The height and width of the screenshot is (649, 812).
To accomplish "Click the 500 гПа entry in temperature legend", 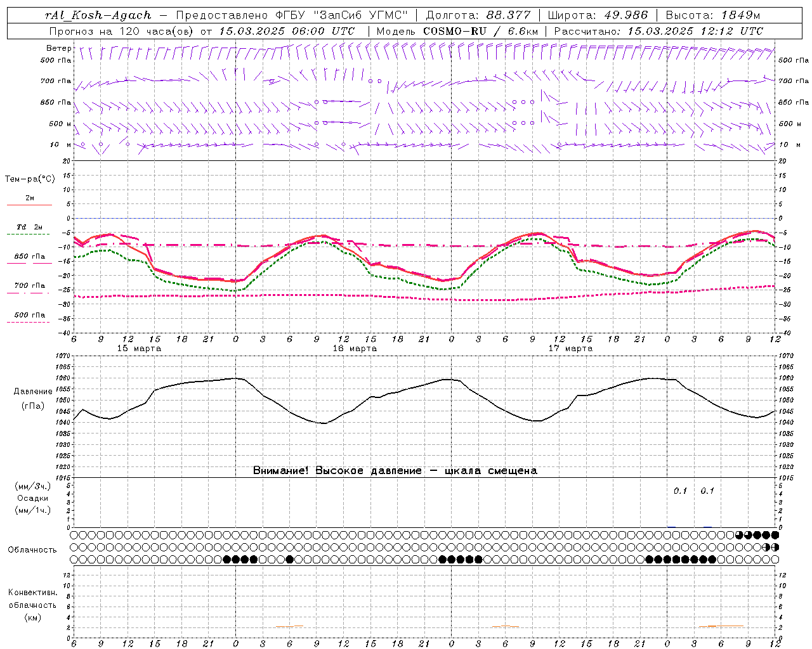I will 30,315.
